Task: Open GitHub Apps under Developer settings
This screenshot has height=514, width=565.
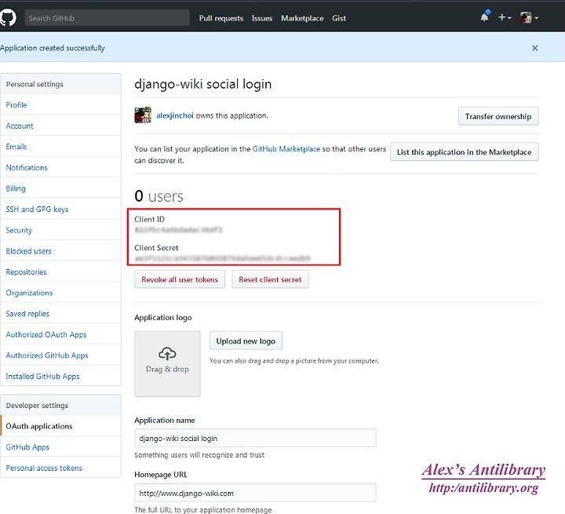Action: pos(60,447)
